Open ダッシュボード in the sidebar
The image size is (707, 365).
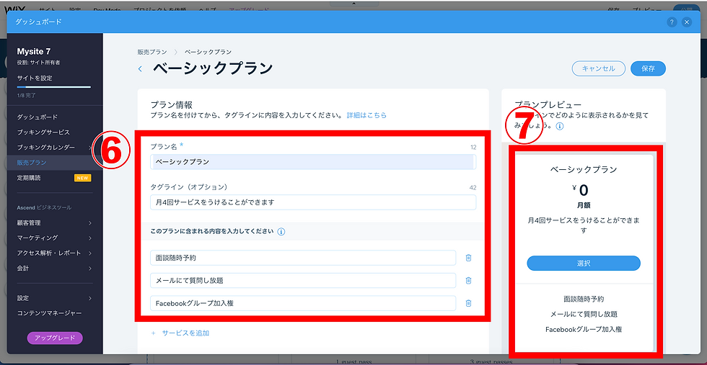point(38,117)
